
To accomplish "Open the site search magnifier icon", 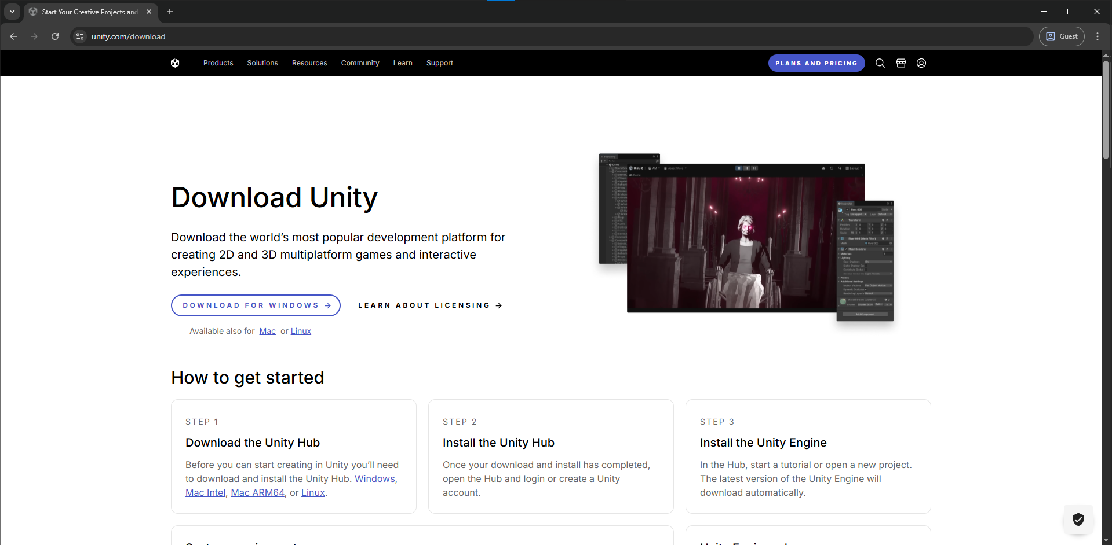I will click(880, 63).
